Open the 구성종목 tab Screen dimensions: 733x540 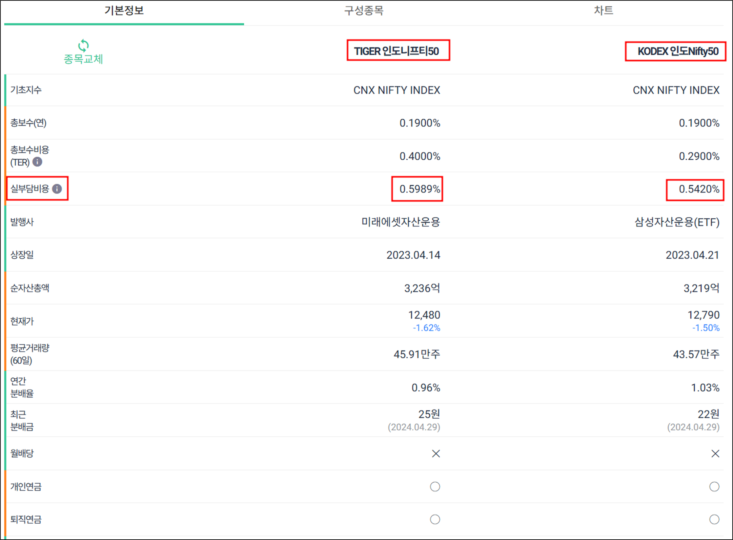[364, 11]
